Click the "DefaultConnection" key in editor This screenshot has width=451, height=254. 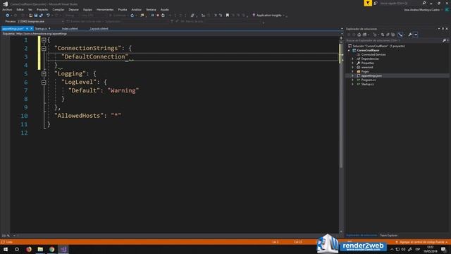click(94, 56)
